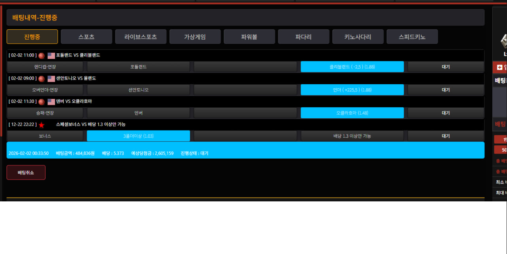Switch to the 스포츠 tab
Screen dimensions: 507x254
click(86, 37)
